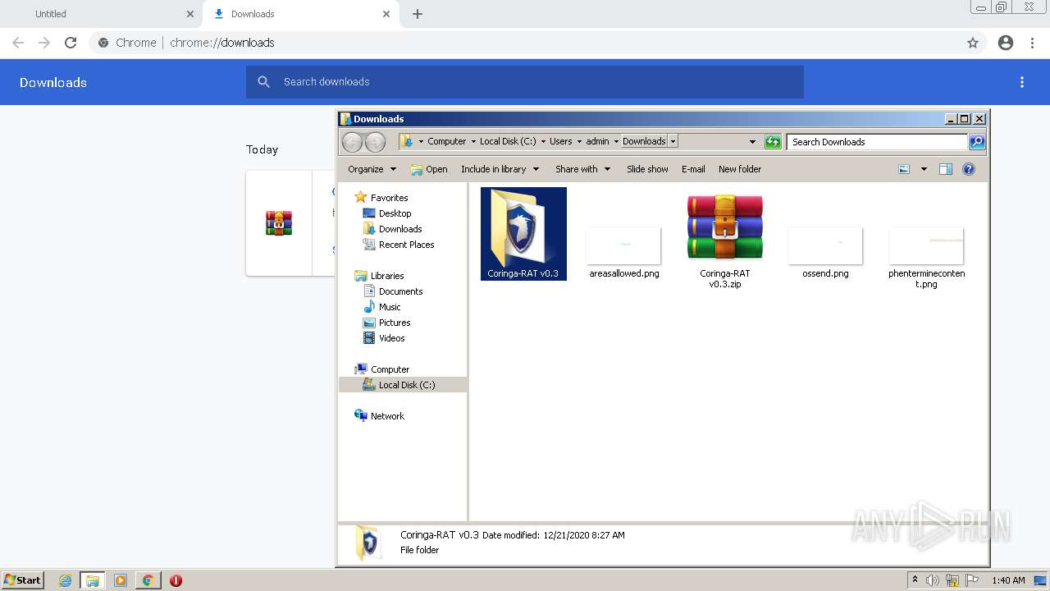Open the Include in library menu

[x=500, y=169]
